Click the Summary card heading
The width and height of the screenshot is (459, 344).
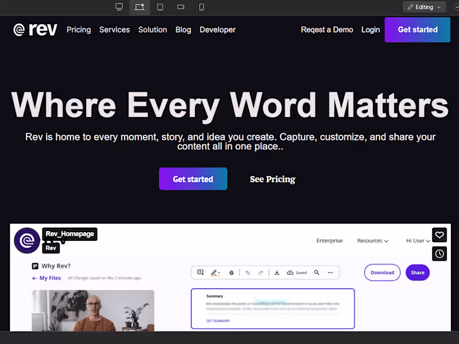[214, 296]
